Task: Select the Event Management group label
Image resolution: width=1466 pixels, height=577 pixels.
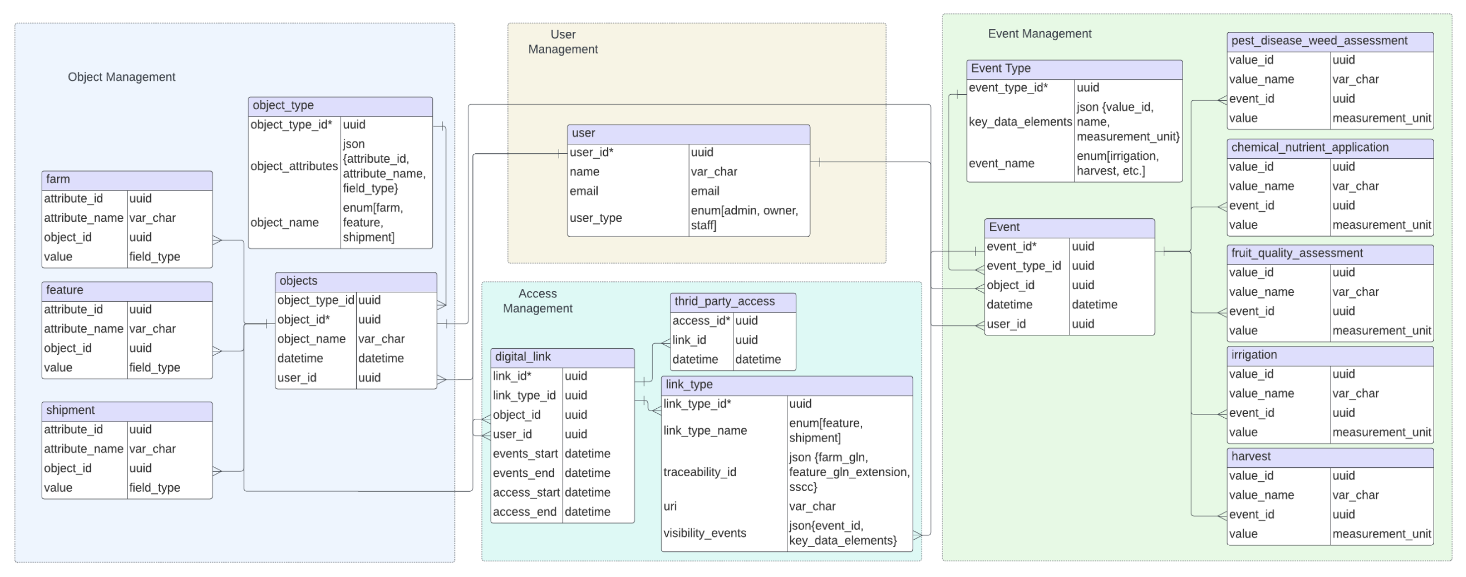Action: tap(1039, 34)
